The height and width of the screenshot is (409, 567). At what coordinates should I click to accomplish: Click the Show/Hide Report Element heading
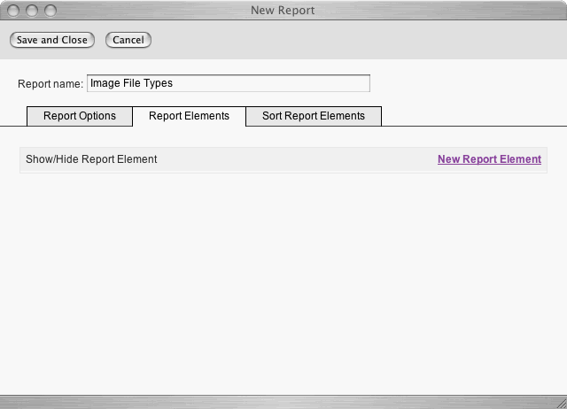(91, 159)
